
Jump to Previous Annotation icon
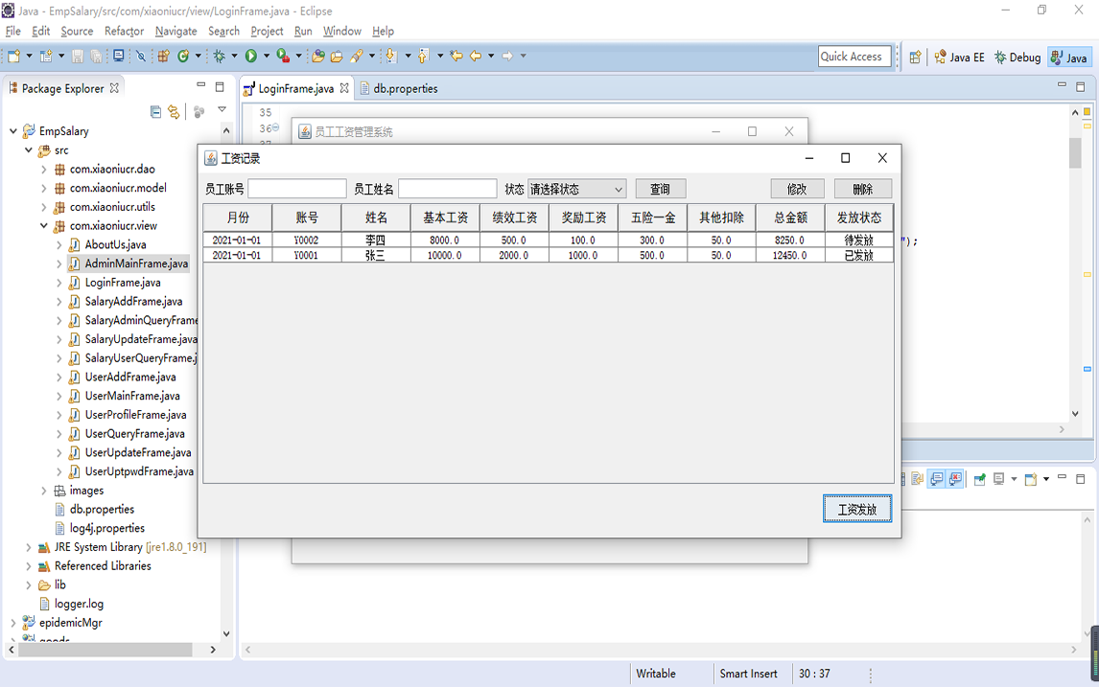click(x=423, y=56)
